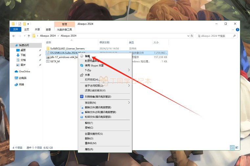The width and height of the screenshot is (250, 166).
Task: Select 扫描病毒(腾讯电脑管家)
Action: (x=98, y=96)
